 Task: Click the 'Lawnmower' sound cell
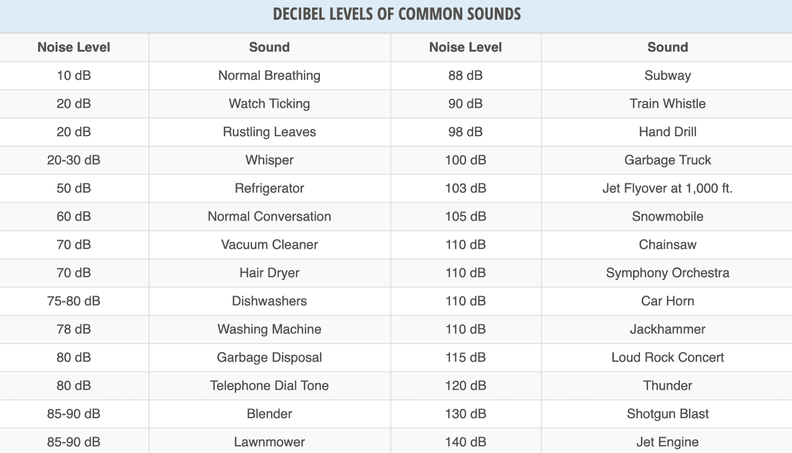[269, 442]
